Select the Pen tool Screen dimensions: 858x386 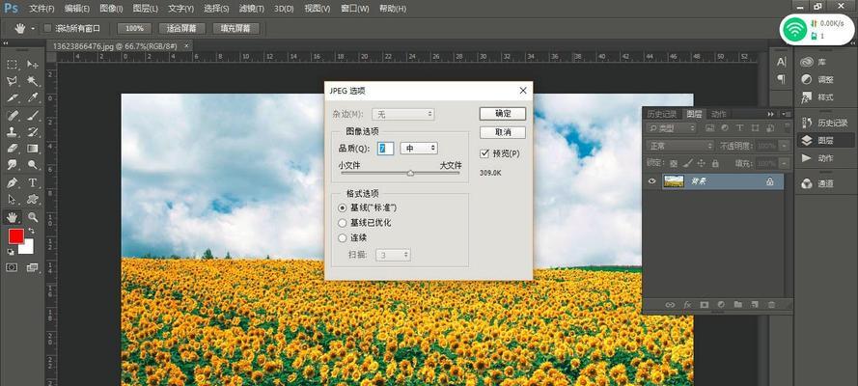pyautogui.click(x=12, y=182)
